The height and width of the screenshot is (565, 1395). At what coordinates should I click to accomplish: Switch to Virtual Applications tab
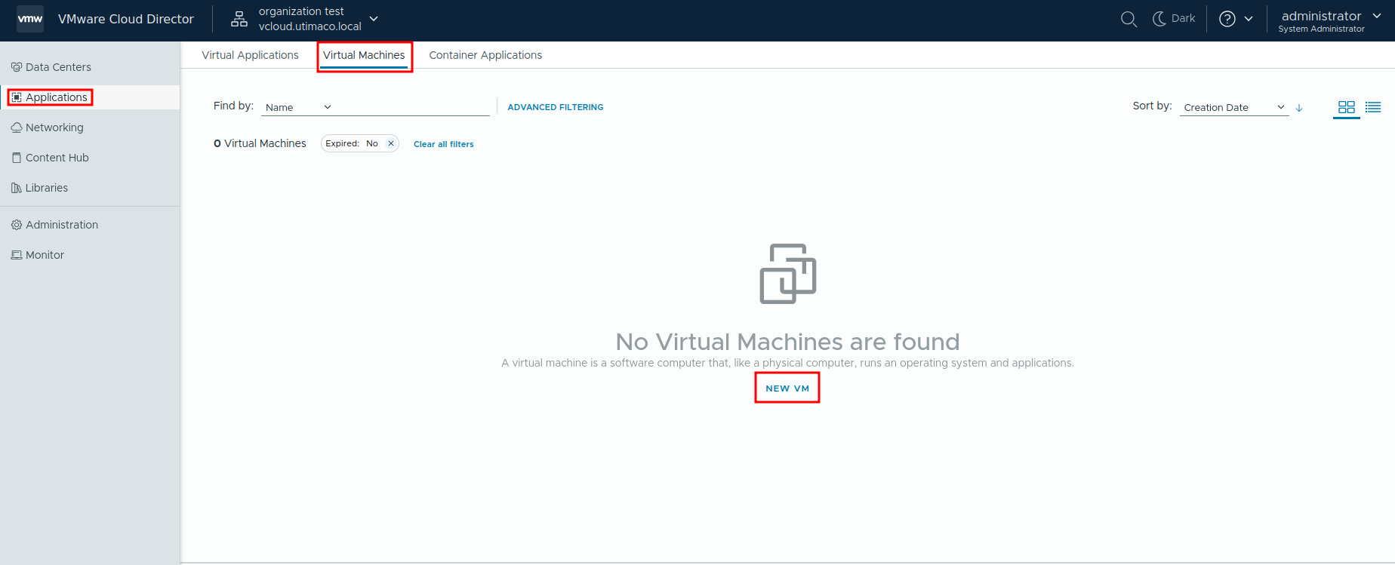(x=251, y=55)
